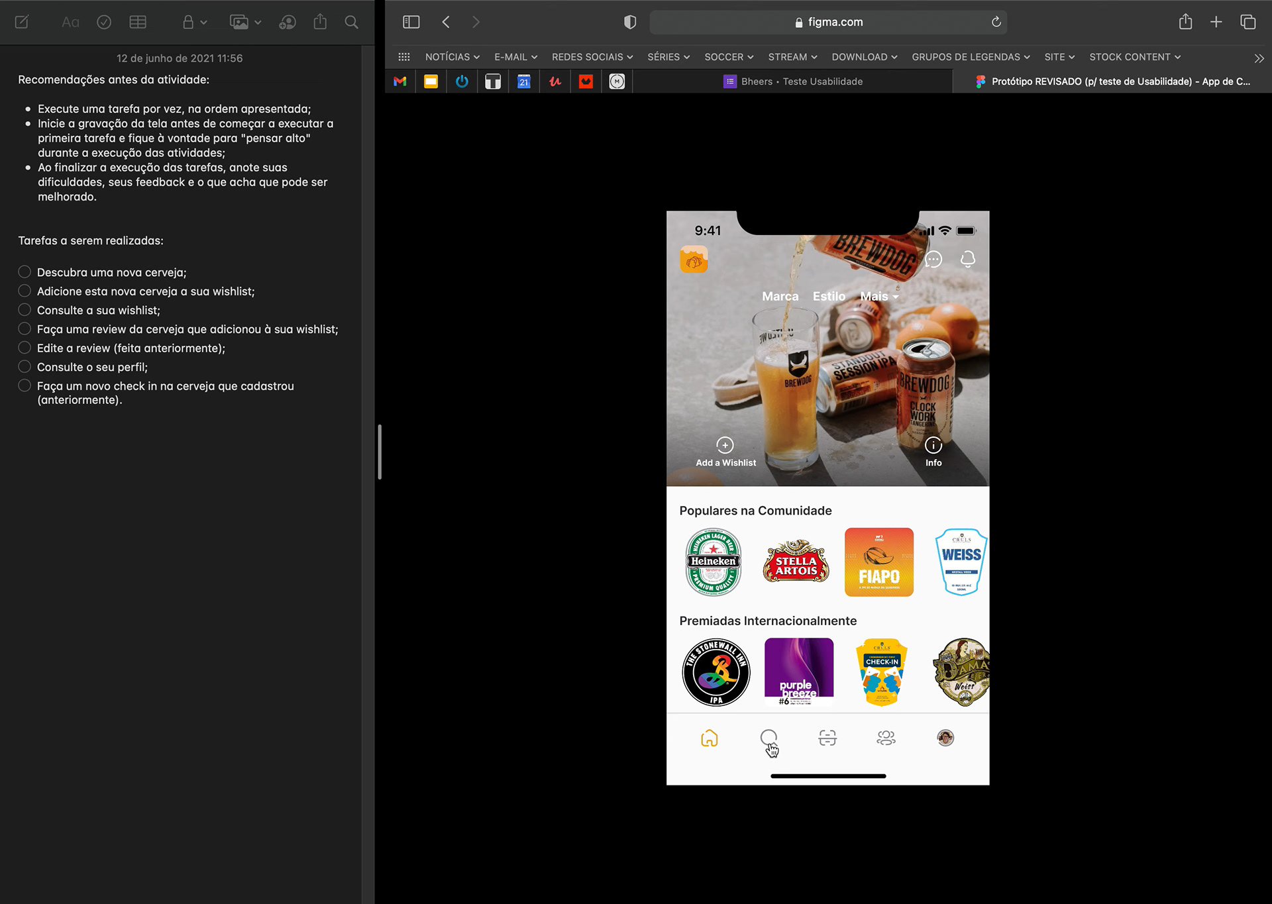Tap Home icon in bottom nav

pos(710,738)
